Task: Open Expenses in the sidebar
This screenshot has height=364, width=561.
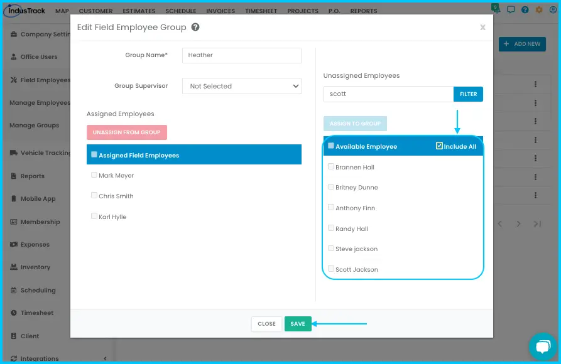Action: click(30, 245)
